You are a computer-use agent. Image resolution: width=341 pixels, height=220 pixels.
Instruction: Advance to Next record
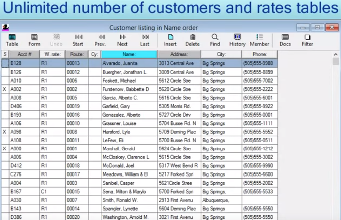point(122,40)
